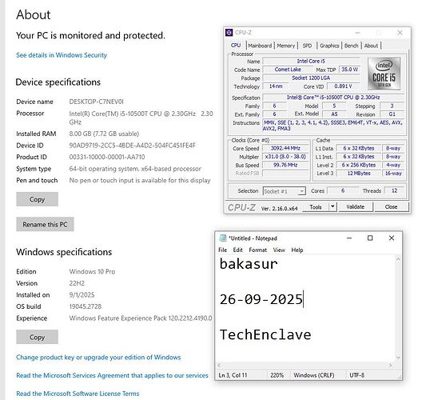This screenshot has width=422, height=400.
Task: Copy the Windows specifications
Action: pyautogui.click(x=37, y=337)
